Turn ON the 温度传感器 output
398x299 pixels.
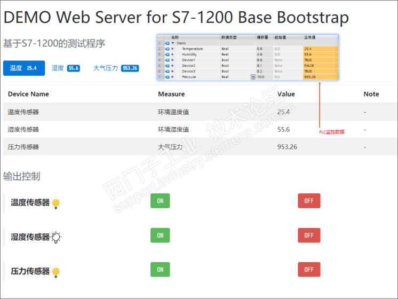[160, 201]
